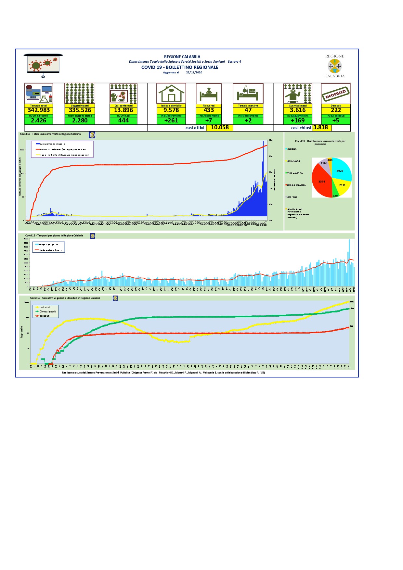Click the Isolati a domicilio house icon
Image resolution: width=403 pixels, height=570 pixels.
tap(171, 94)
